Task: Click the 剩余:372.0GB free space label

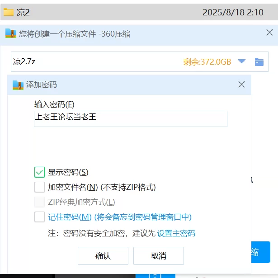Action: pos(207,62)
